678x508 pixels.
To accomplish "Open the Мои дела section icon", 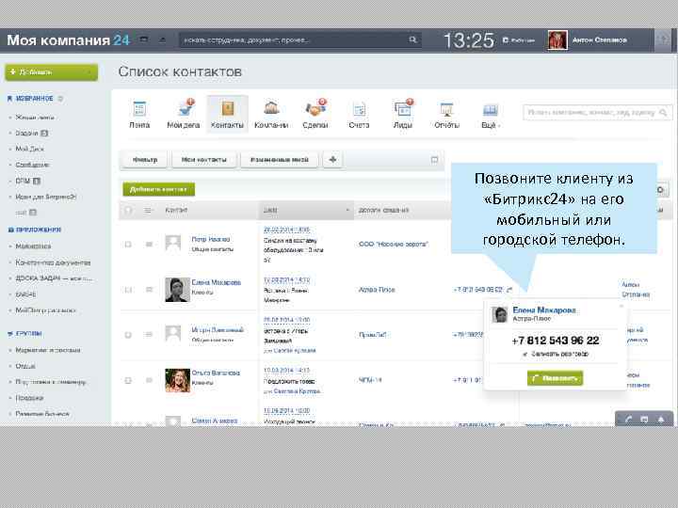I will click(x=185, y=108).
